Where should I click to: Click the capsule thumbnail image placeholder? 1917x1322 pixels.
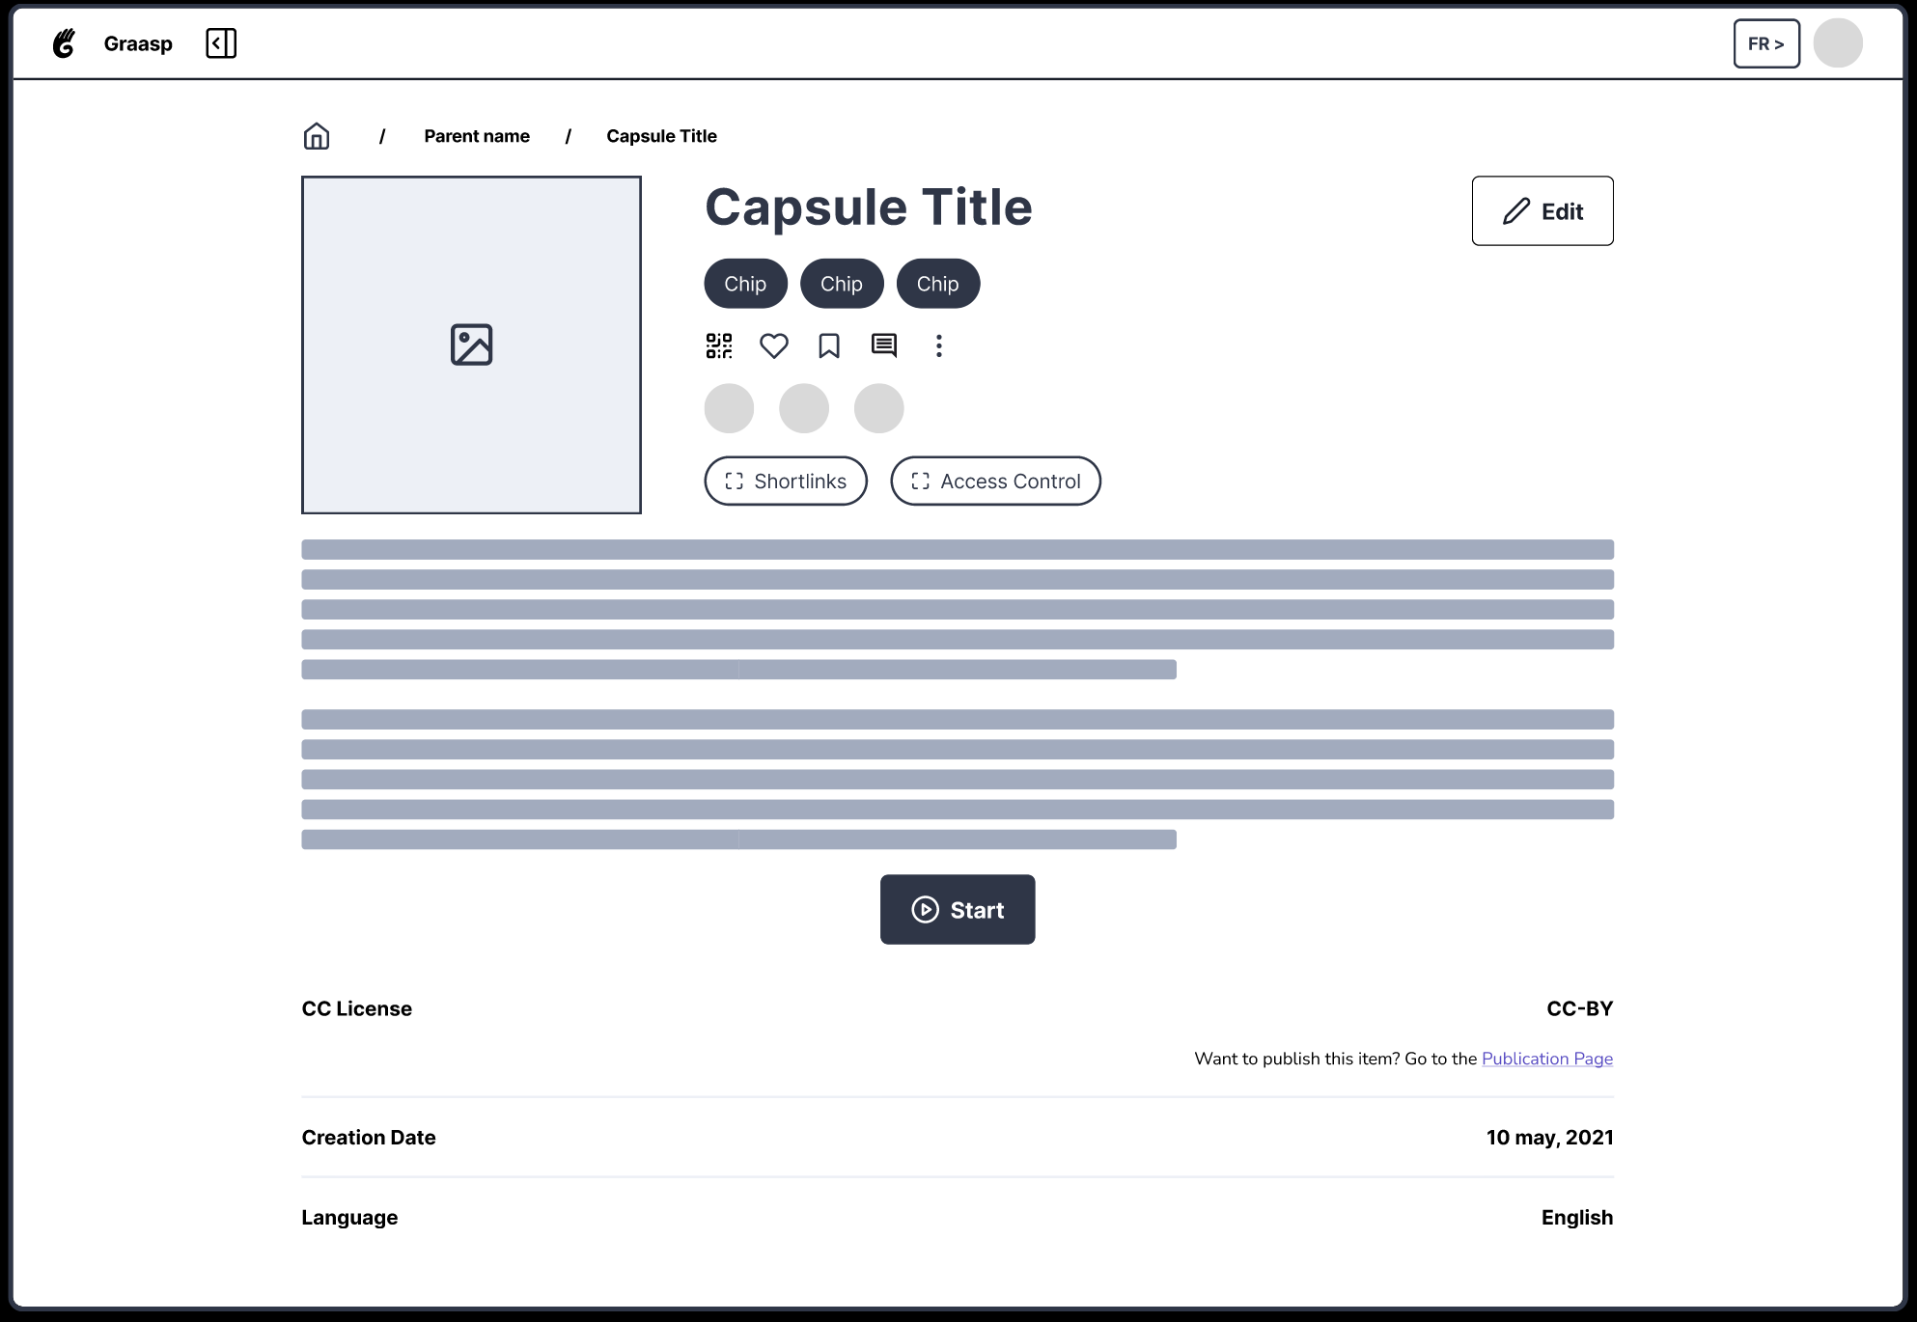[471, 344]
